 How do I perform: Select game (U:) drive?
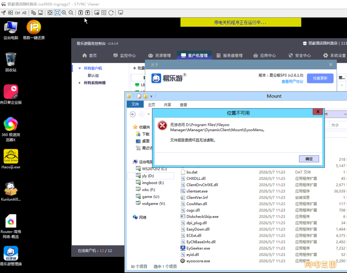148,197
